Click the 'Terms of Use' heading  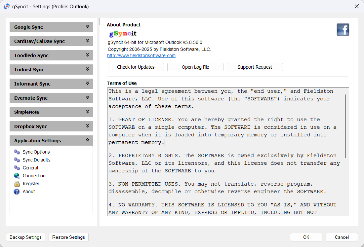tap(122, 83)
